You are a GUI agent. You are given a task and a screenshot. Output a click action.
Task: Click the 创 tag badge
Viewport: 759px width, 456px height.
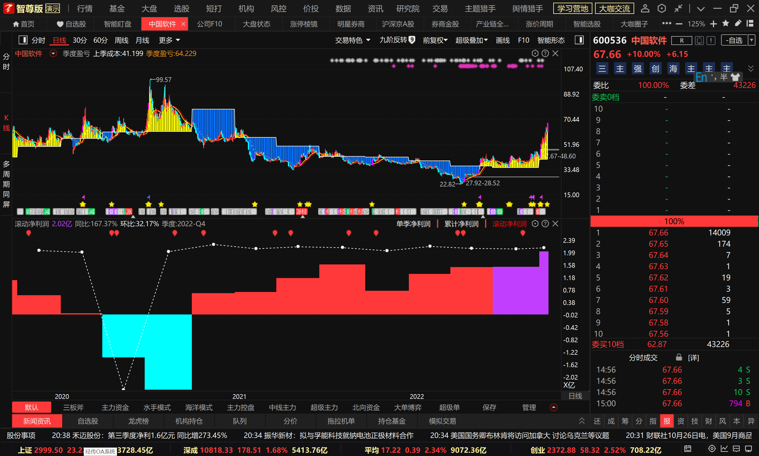coord(655,68)
